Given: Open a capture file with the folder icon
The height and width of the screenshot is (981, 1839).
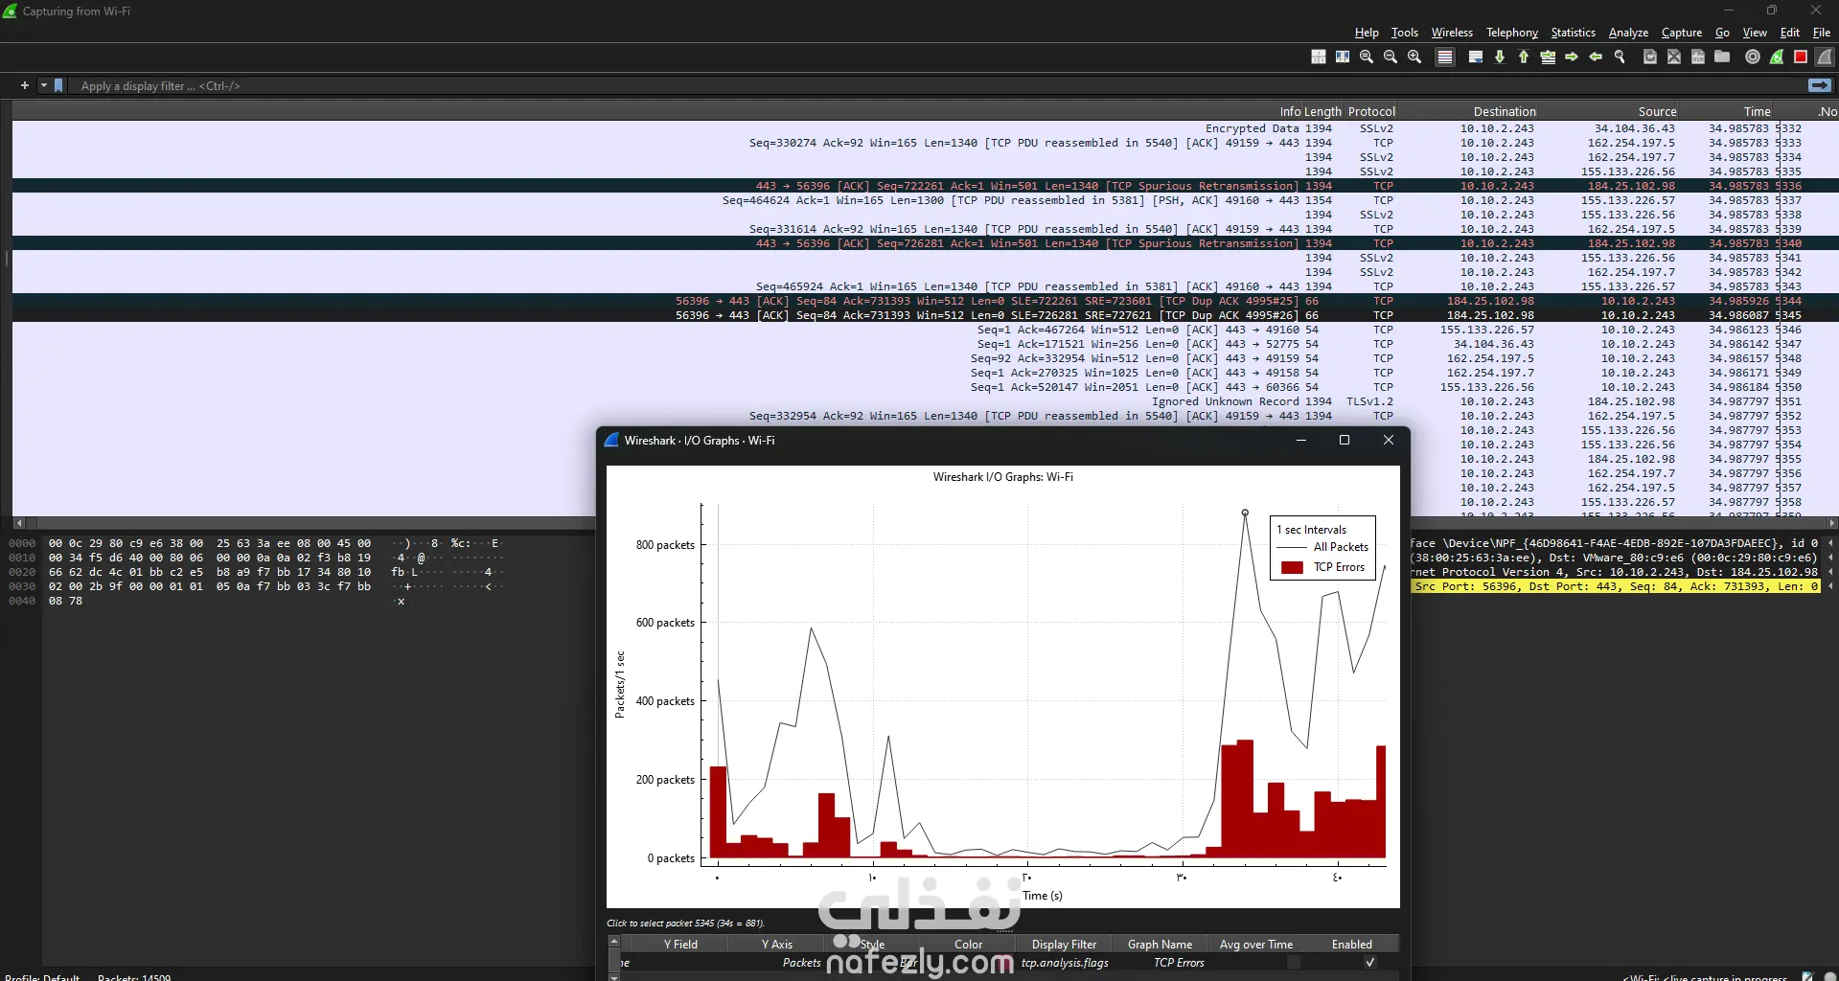Looking at the screenshot, I should (1722, 57).
